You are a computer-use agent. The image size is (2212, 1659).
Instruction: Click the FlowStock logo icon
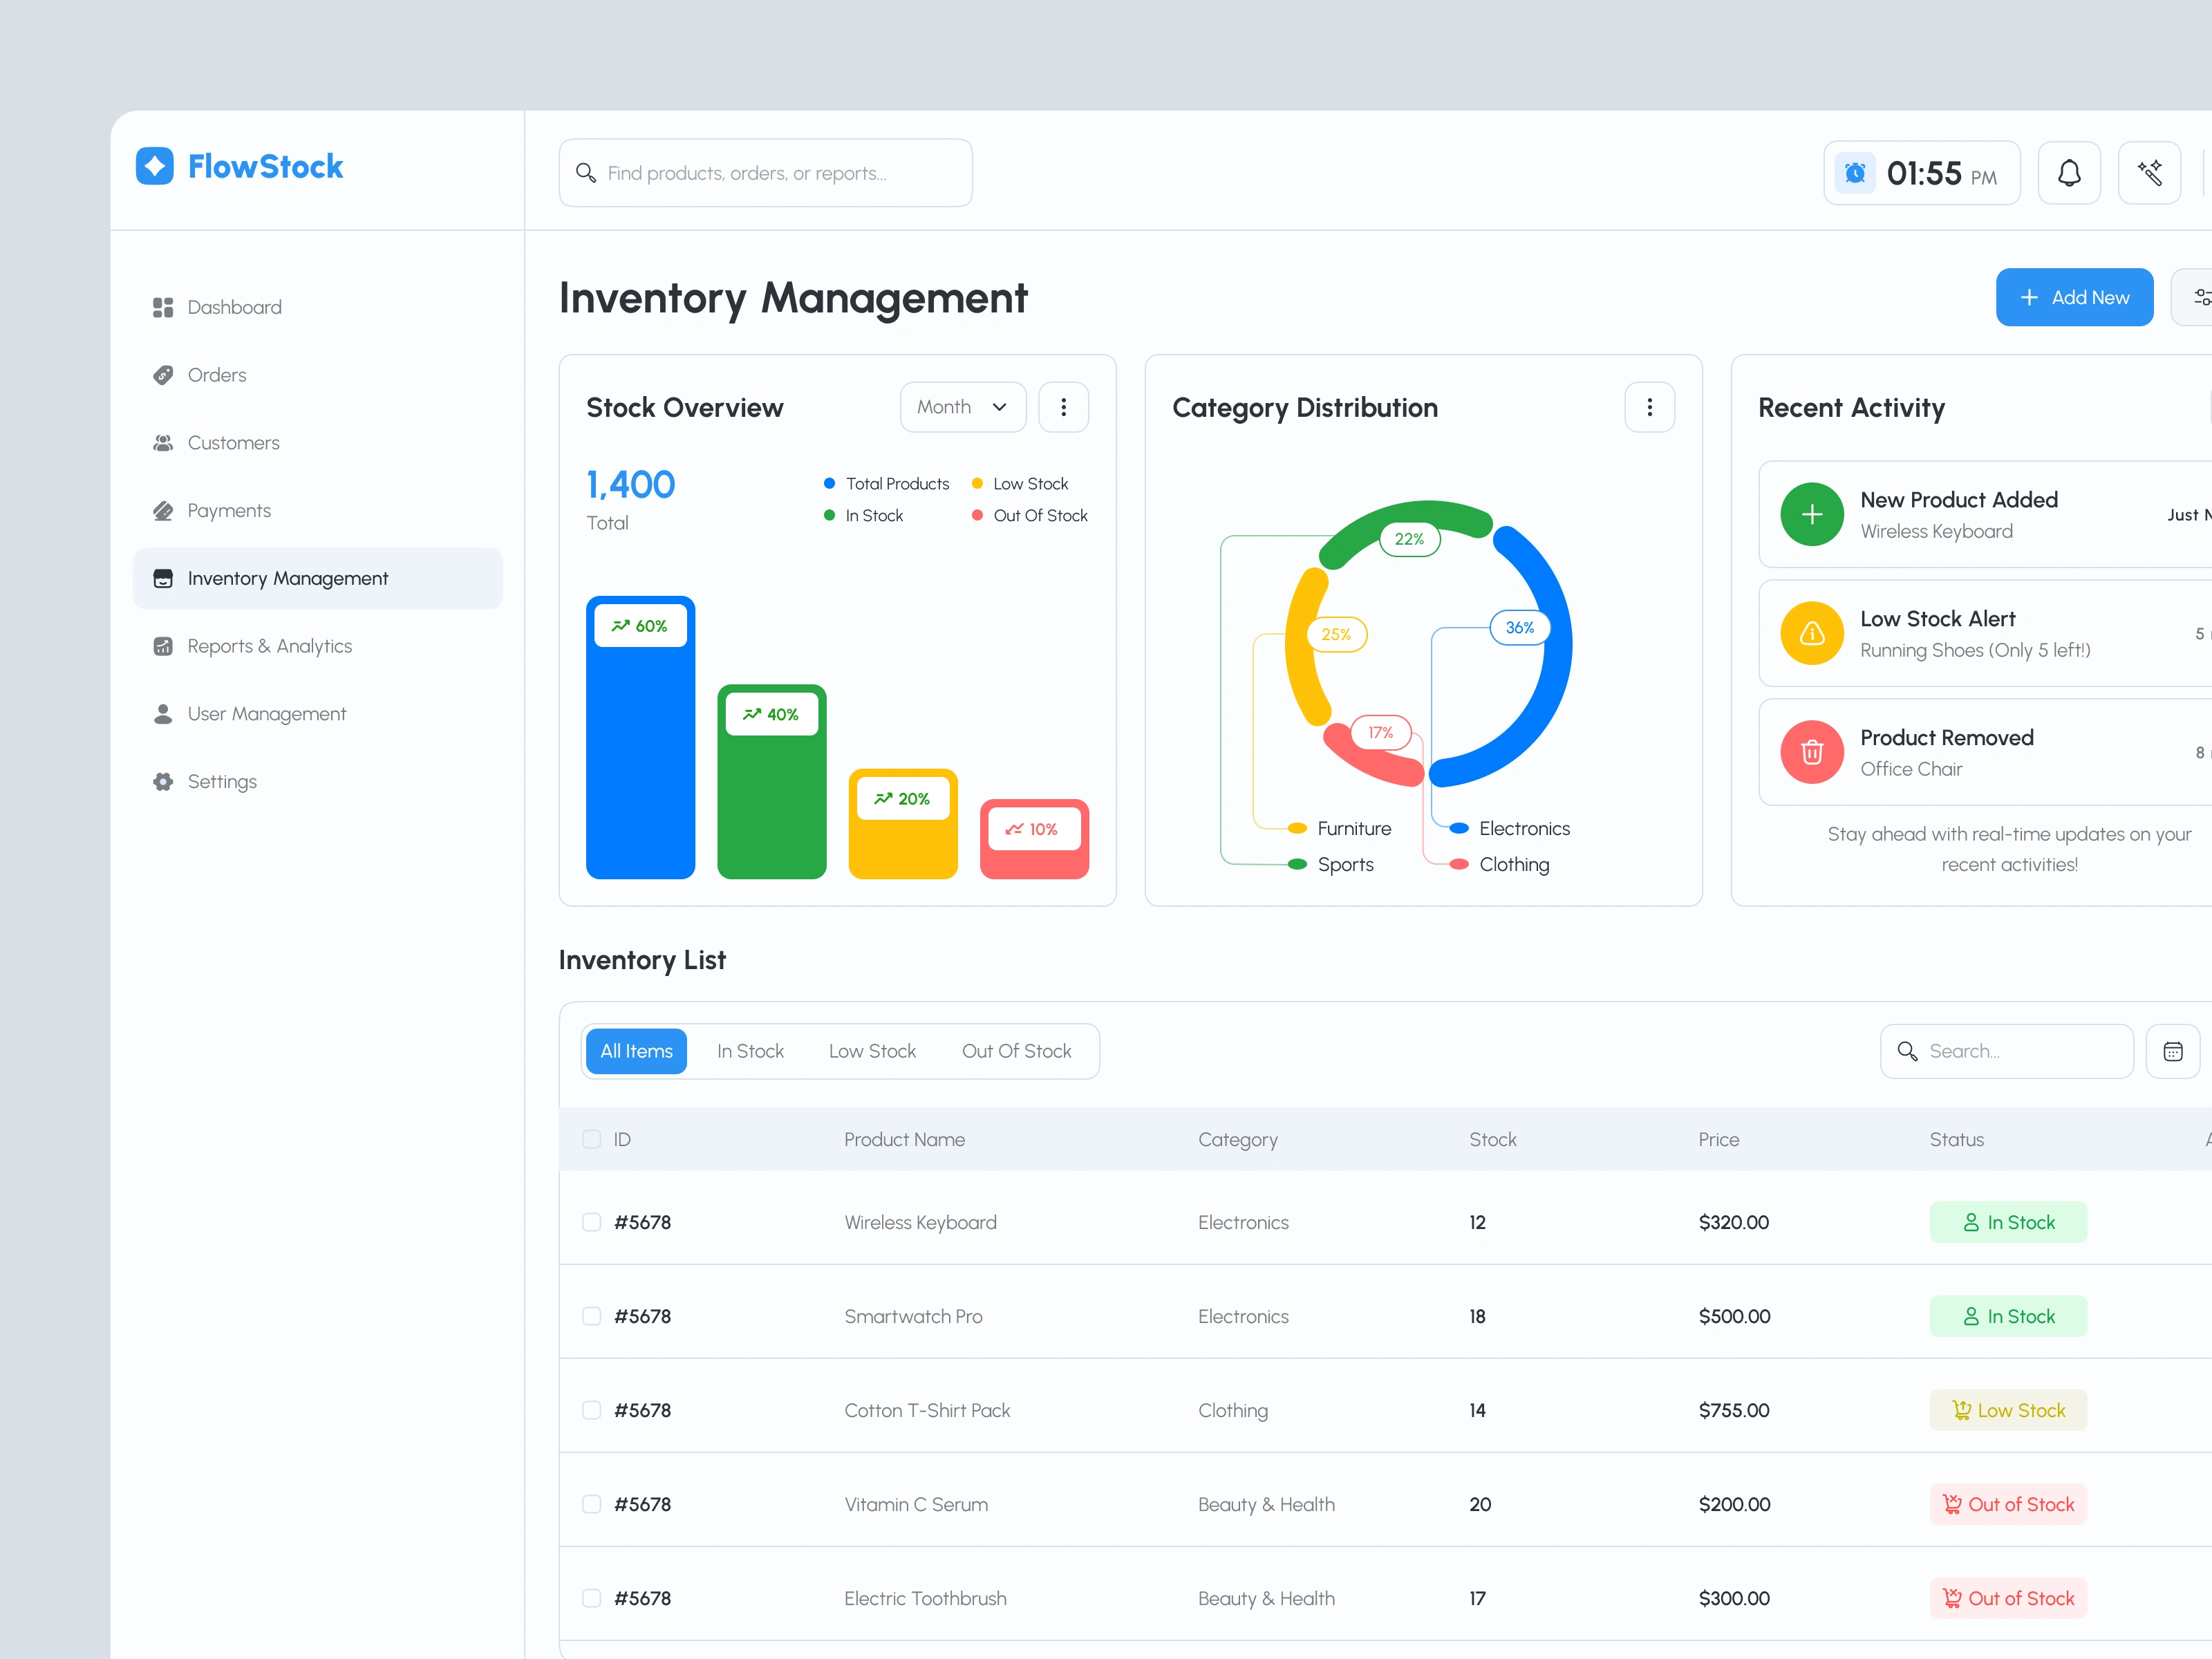(x=155, y=166)
